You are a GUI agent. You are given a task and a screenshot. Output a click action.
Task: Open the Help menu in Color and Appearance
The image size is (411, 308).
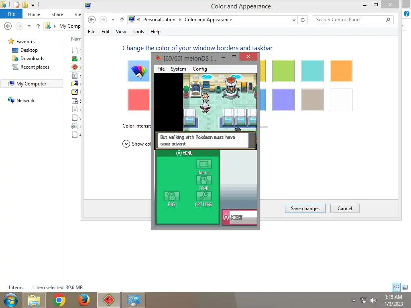click(155, 32)
